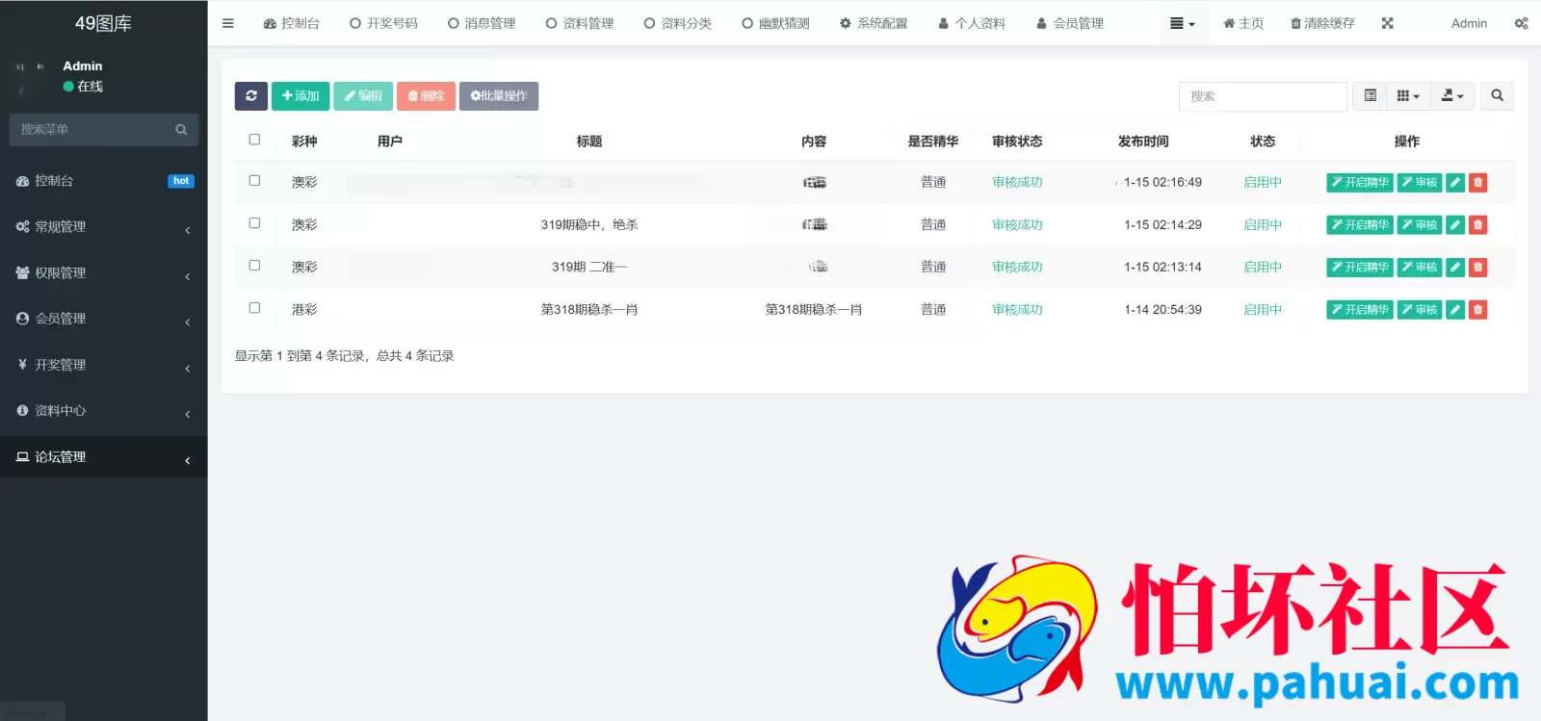The image size is (1541, 721).
Task: Open the 系统配置 tab
Action: coord(874,23)
